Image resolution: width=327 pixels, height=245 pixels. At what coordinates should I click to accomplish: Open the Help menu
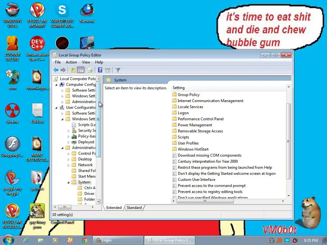point(99,62)
